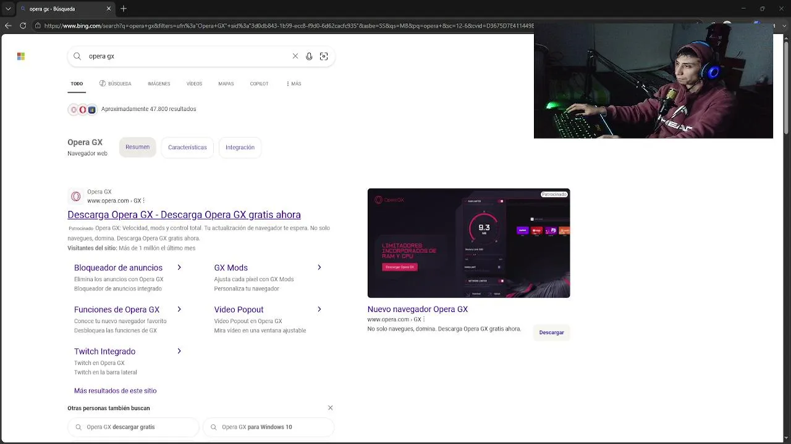Clear the search query with the X icon
The image size is (791, 444).
click(295, 56)
